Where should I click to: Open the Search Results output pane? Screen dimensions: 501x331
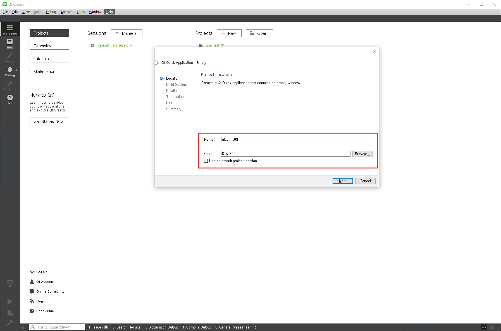[x=127, y=327]
